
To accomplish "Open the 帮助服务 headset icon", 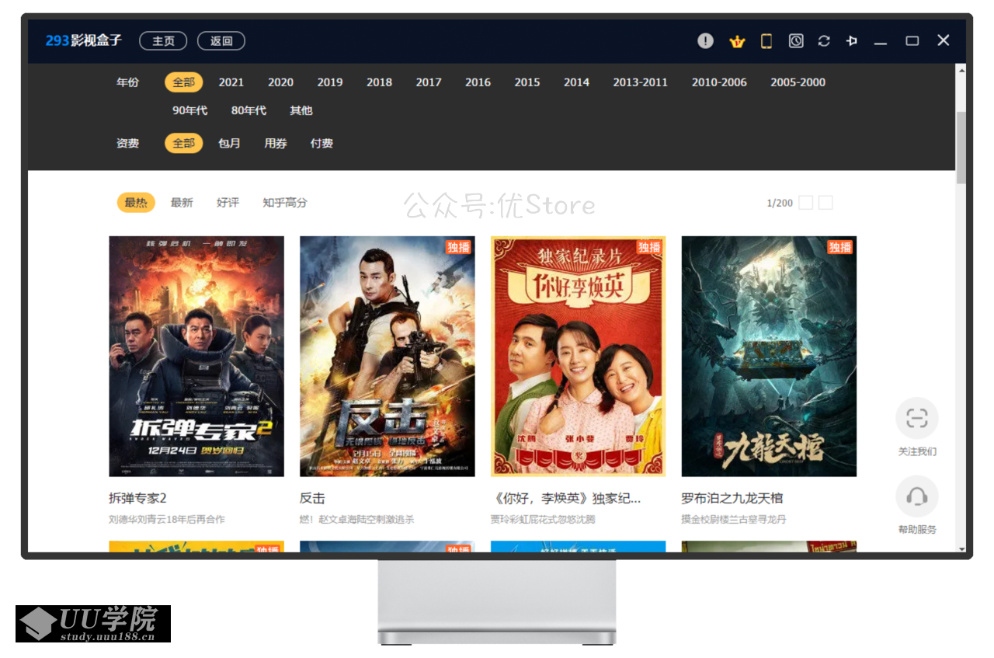I will point(917,496).
